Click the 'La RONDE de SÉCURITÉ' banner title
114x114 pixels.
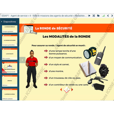pyautogui.click(x=54, y=28)
